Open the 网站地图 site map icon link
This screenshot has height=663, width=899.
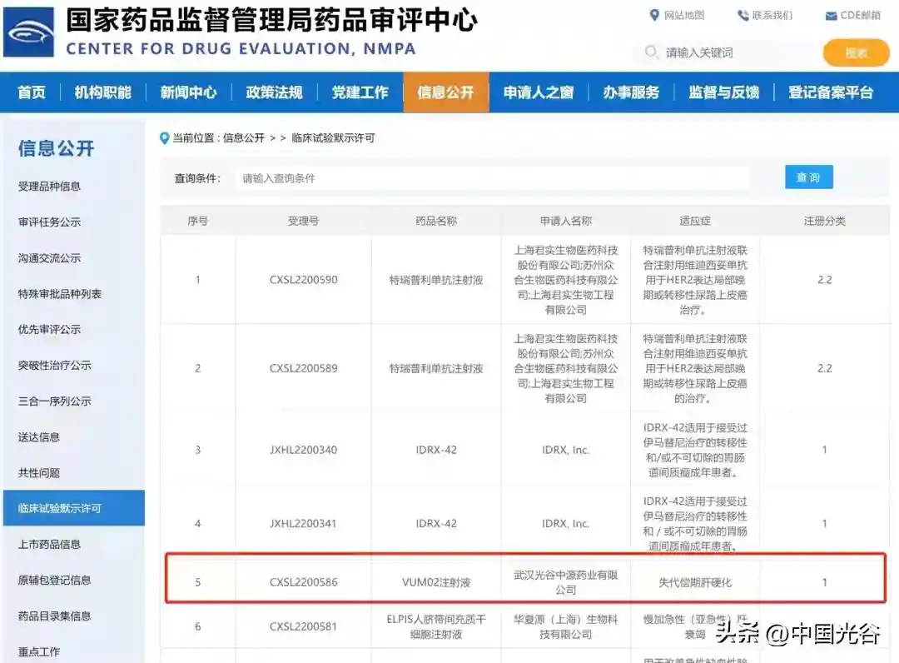[654, 15]
